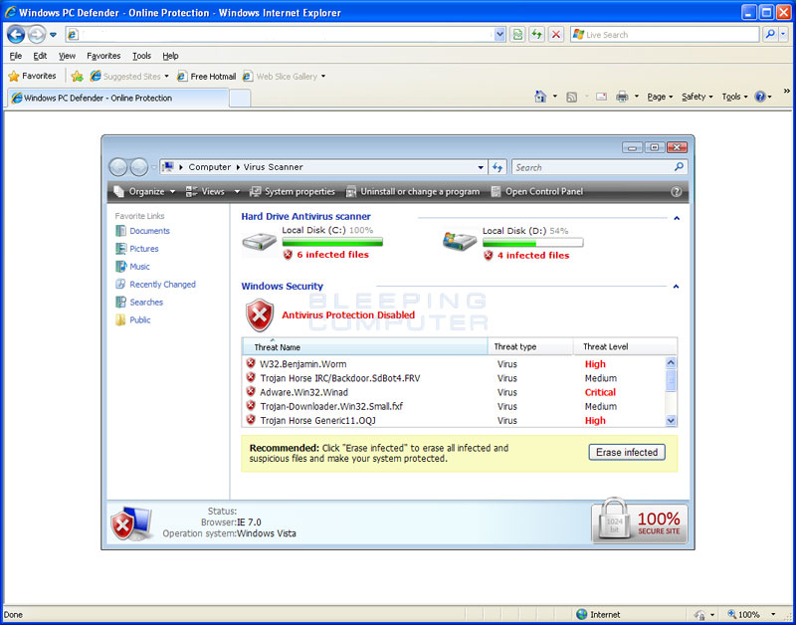Click the threat list scrollbar down arrow
This screenshot has height=625, width=796.
[x=671, y=419]
